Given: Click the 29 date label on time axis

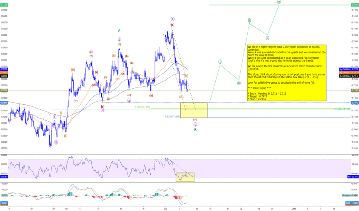Looking at the screenshot, I should coord(53,208).
